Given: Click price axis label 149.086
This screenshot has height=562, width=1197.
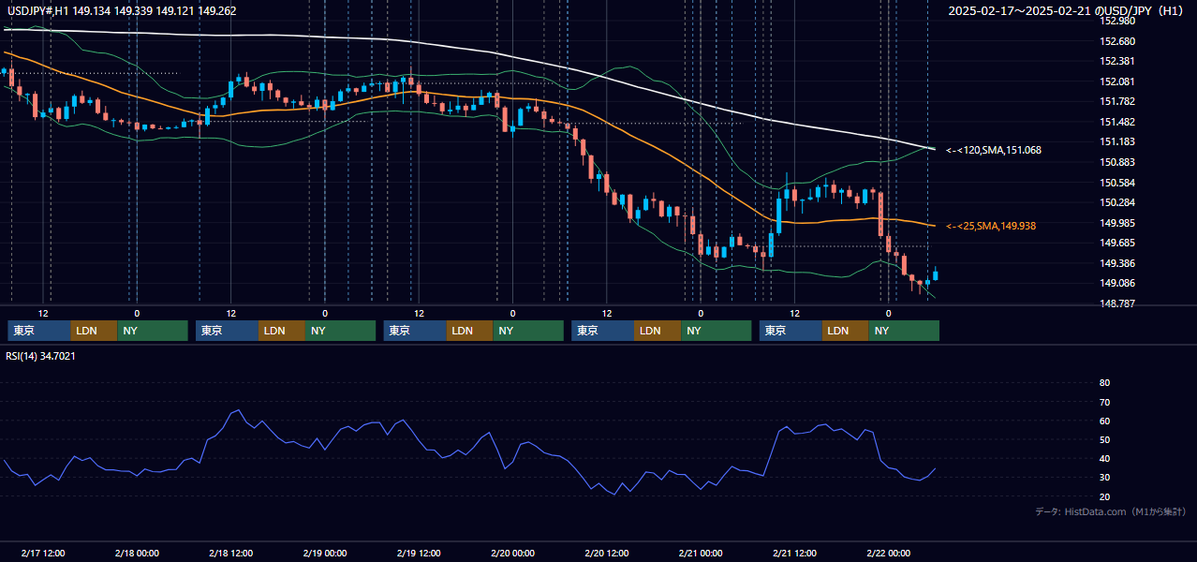Looking at the screenshot, I should tap(1117, 283).
